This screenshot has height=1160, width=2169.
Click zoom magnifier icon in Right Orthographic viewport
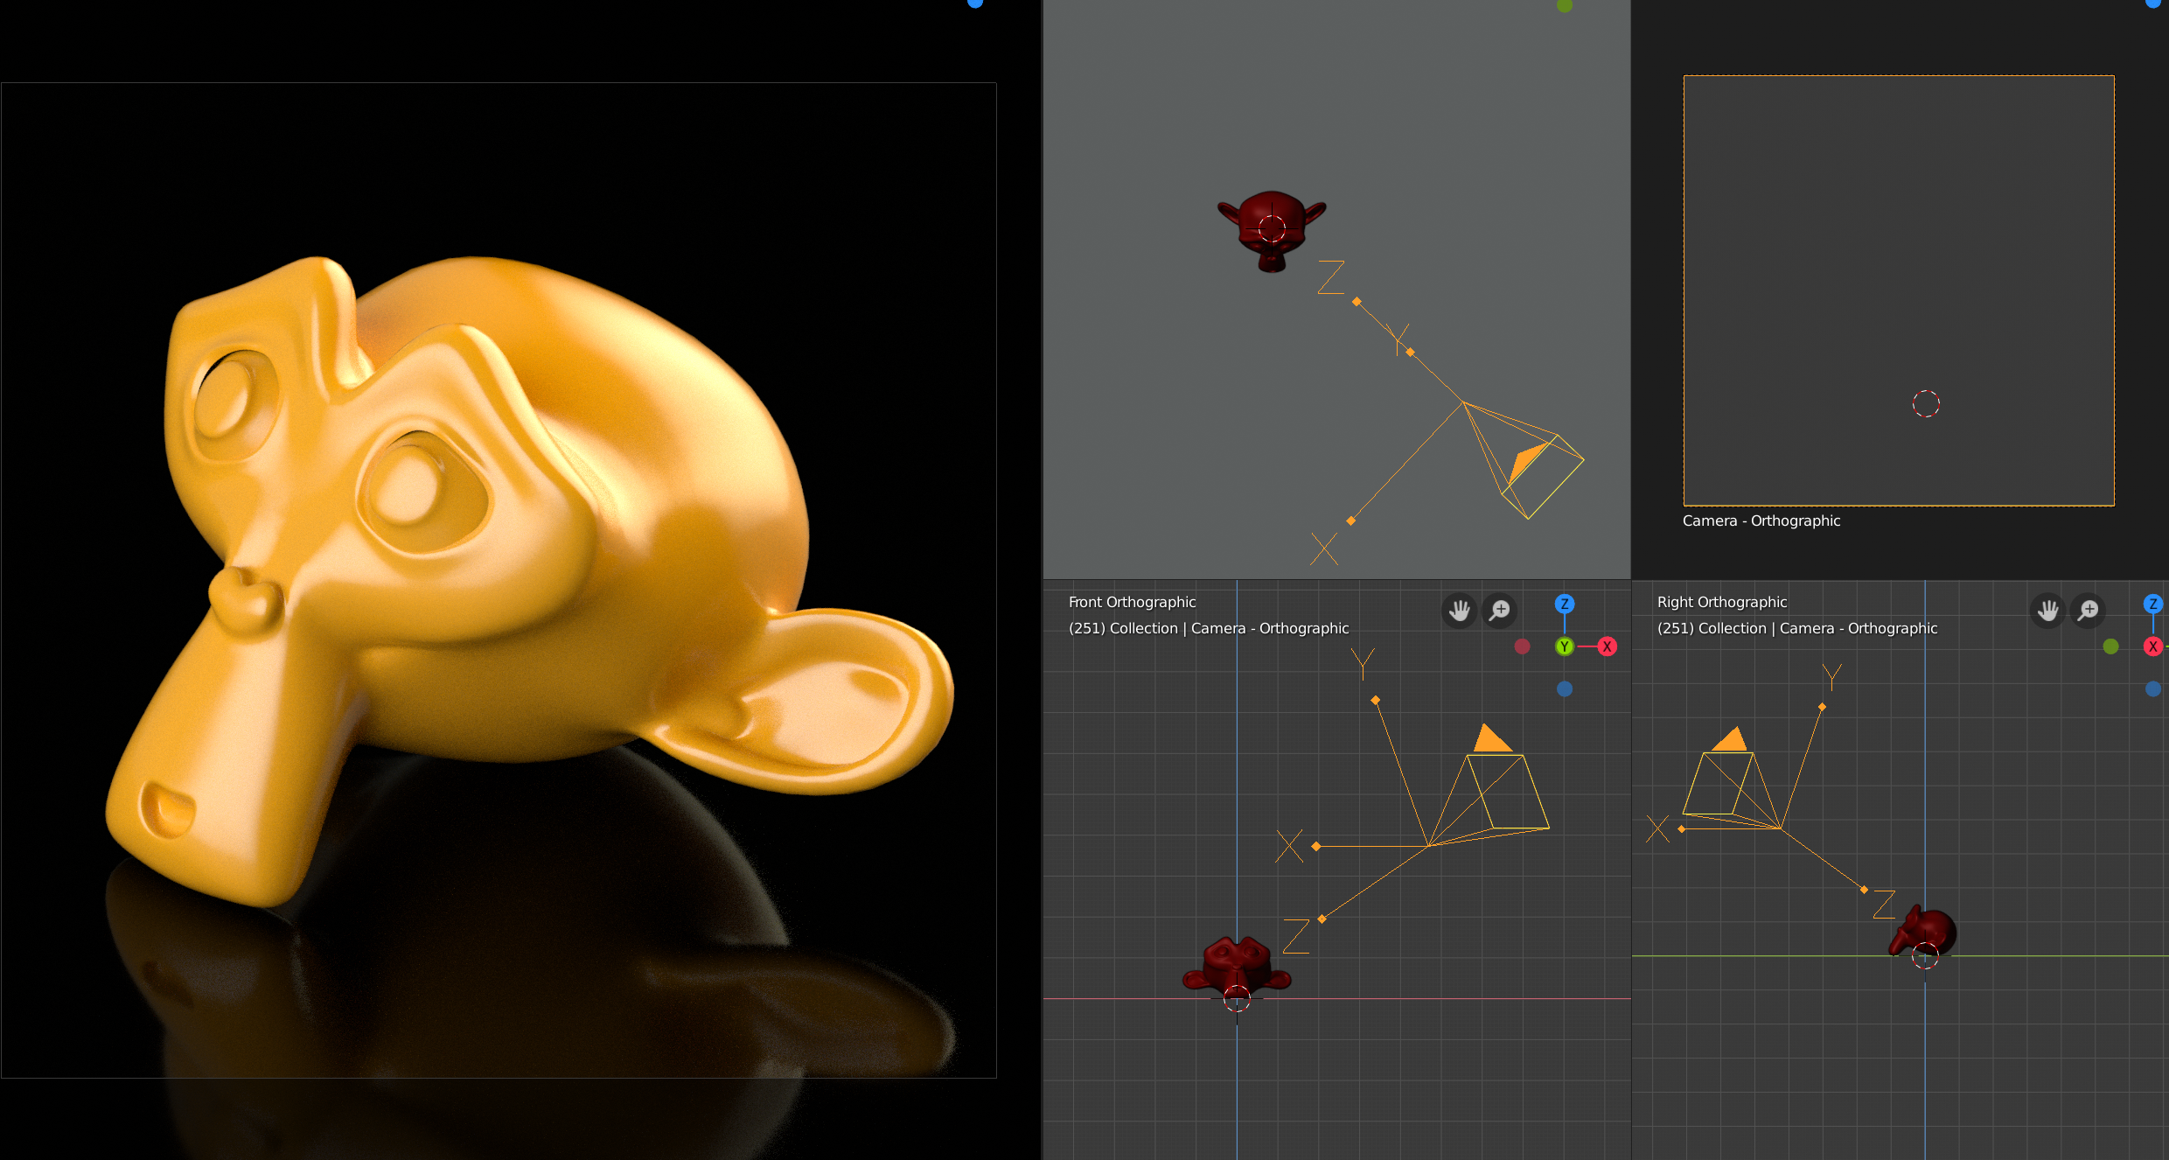(x=2089, y=610)
